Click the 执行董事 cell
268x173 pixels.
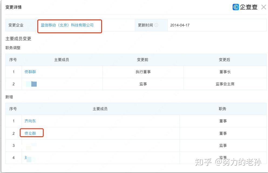pyautogui.click(x=143, y=72)
